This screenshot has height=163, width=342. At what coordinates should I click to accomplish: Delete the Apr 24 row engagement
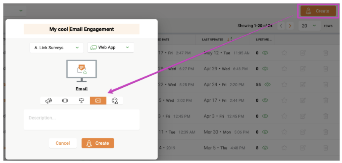pos(325,85)
